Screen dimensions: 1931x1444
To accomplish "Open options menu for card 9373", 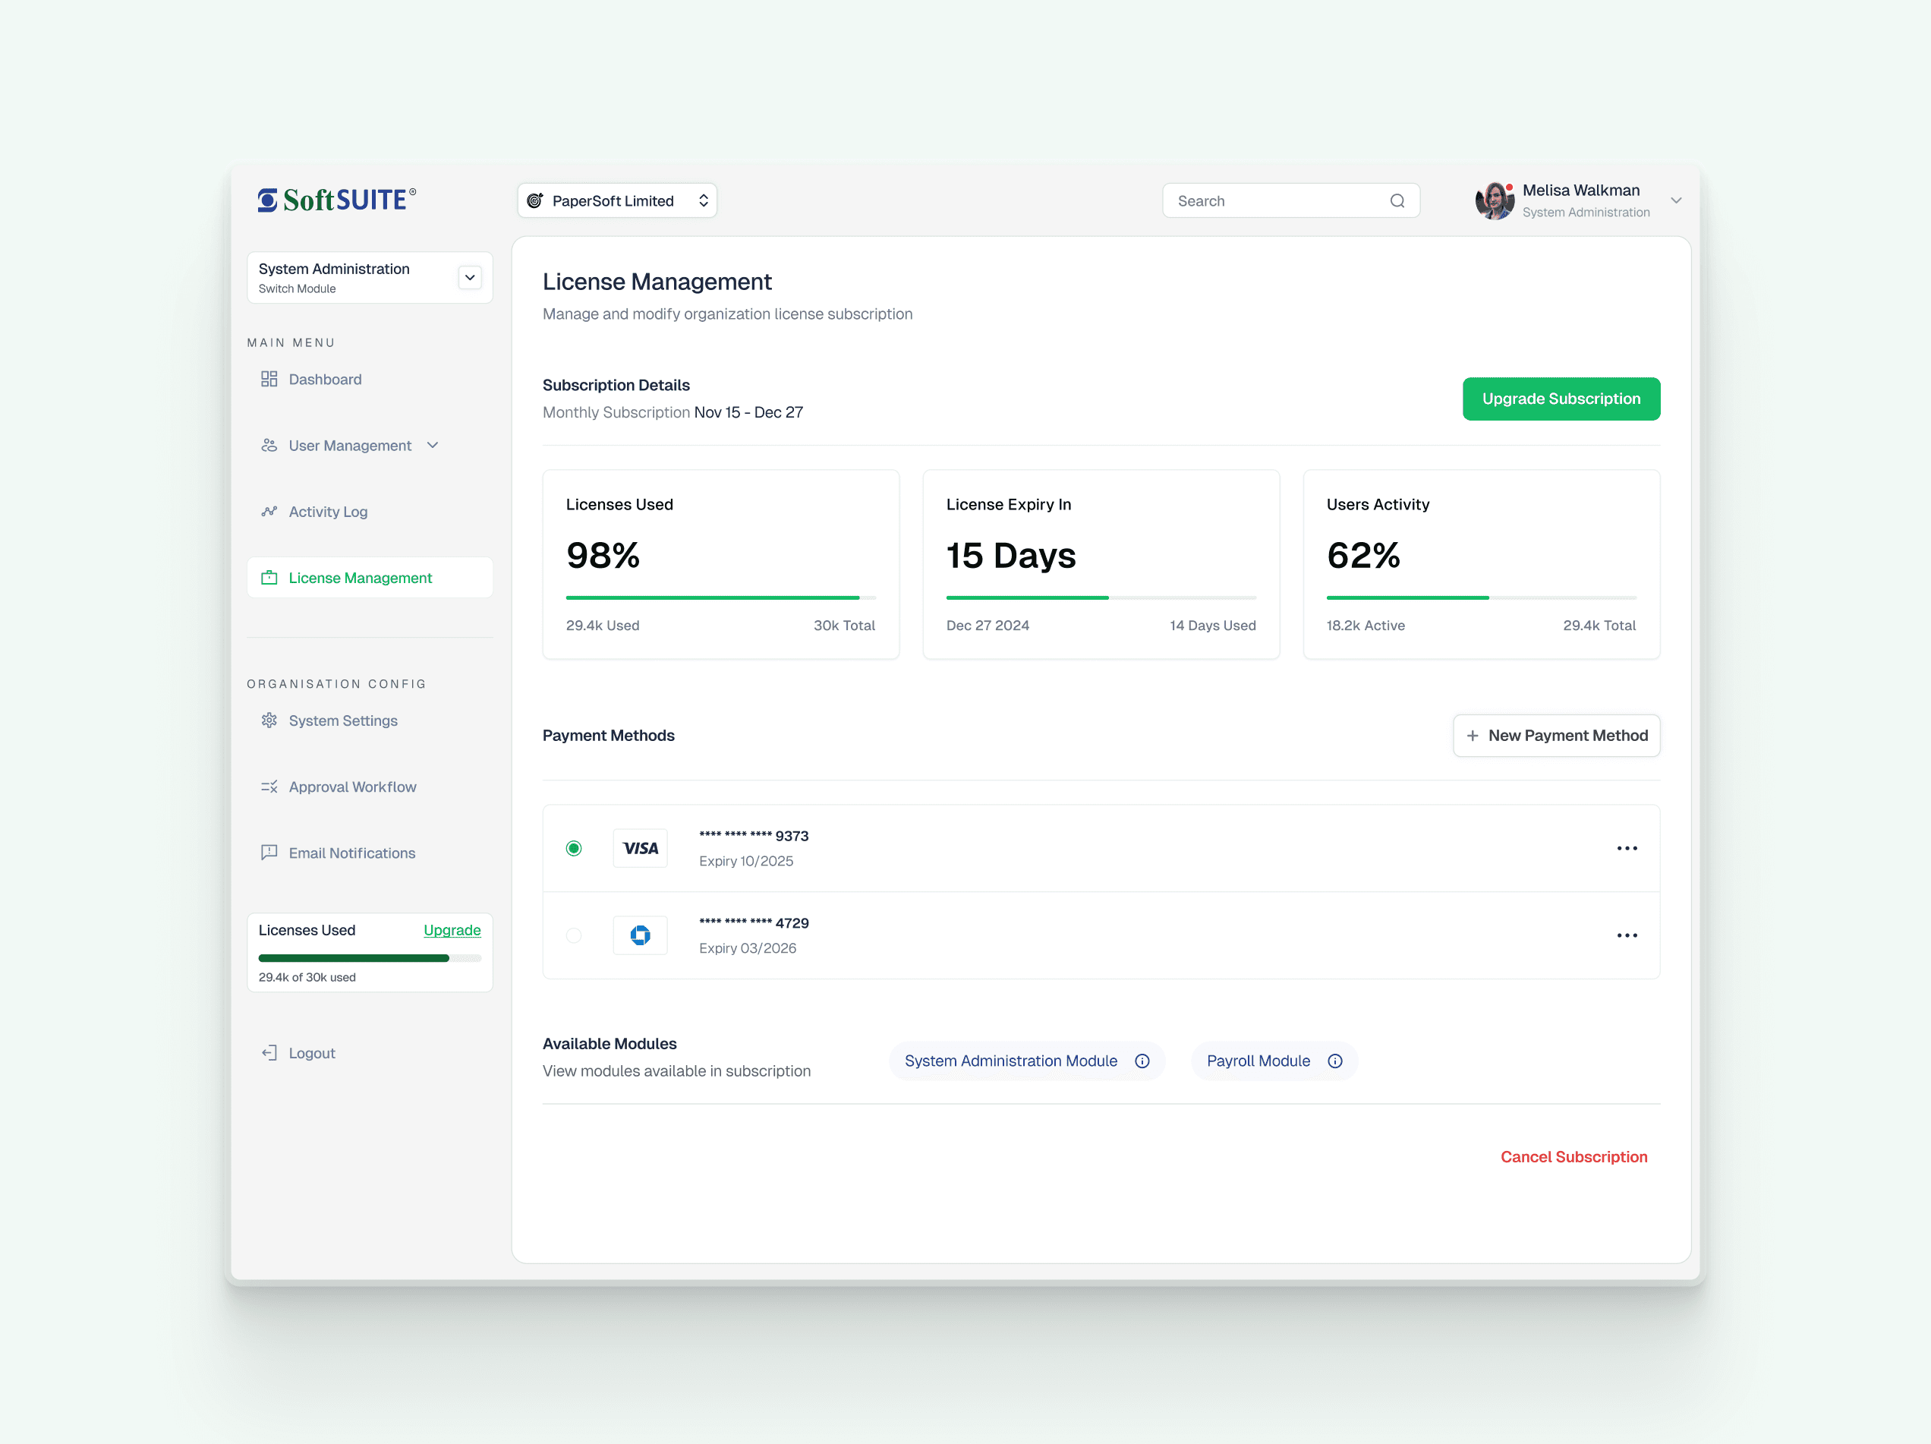I will pos(1627,849).
